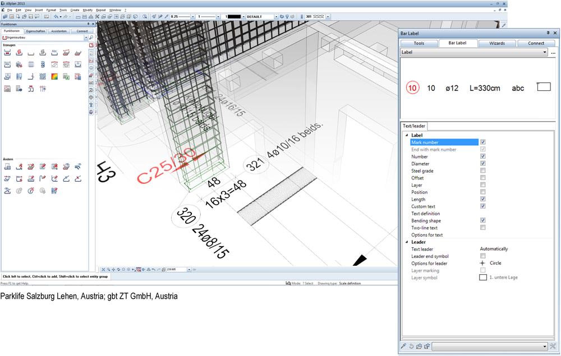The image size is (561, 356).
Task: Click the red up-down arrows icon in Erzeugen
Action: tap(19, 53)
